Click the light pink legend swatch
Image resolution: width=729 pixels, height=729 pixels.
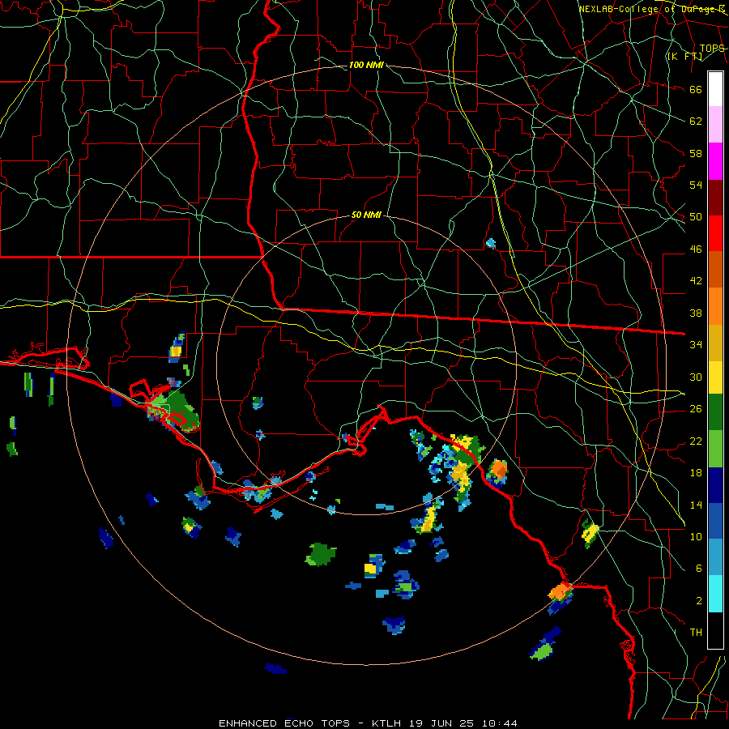click(x=715, y=125)
